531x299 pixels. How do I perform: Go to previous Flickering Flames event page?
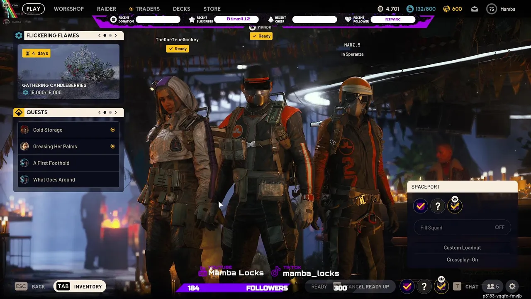(x=100, y=35)
